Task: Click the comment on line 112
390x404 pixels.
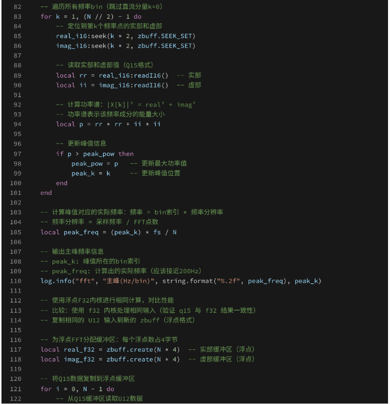Action: point(107,300)
